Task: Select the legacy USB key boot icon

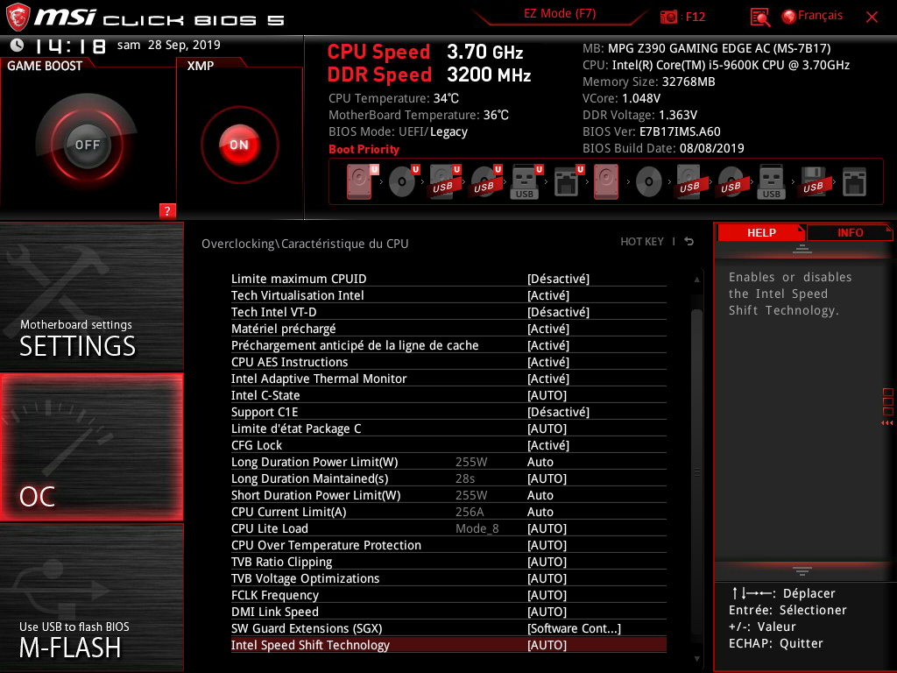Action: click(771, 181)
